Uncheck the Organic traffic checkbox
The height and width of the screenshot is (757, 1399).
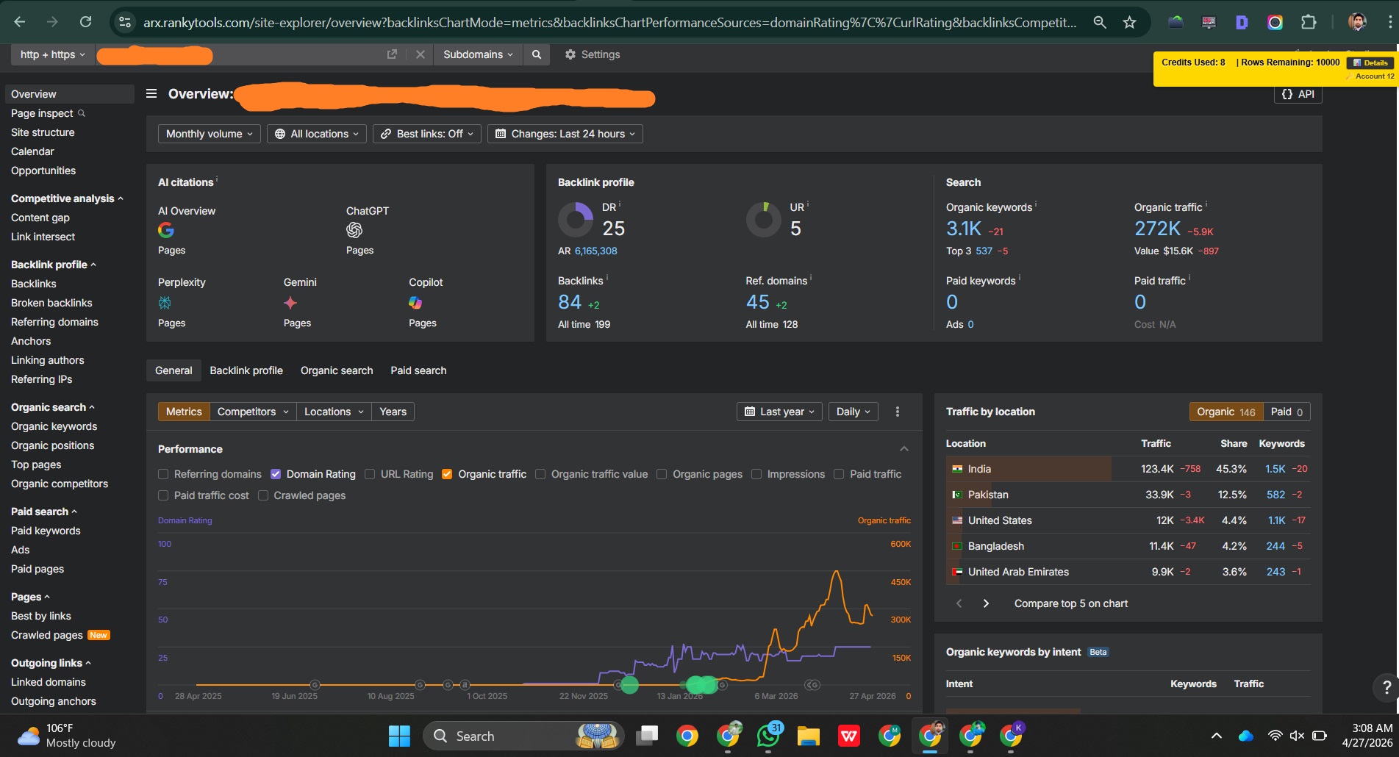click(x=446, y=474)
